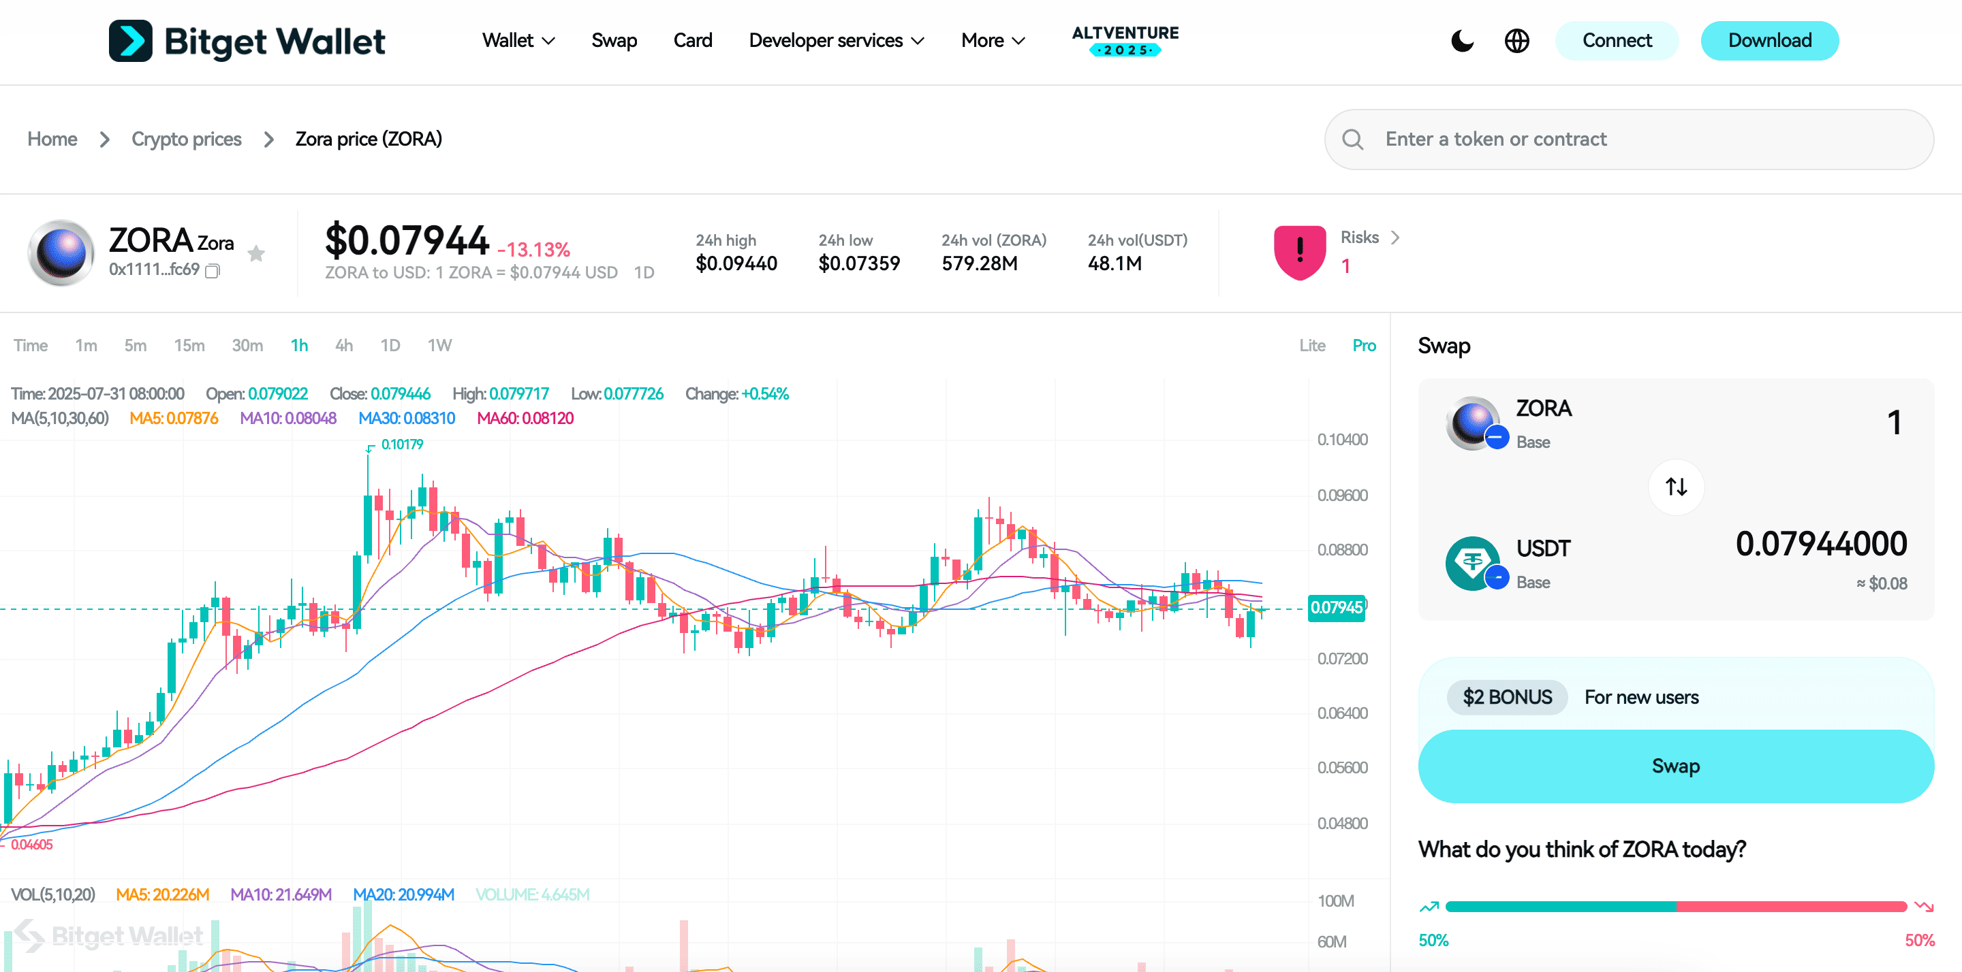Expand Risks details chevron
This screenshot has height=972, width=1962.
tap(1395, 238)
